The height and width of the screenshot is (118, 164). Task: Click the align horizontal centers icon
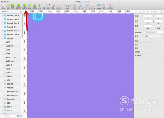[148, 12]
